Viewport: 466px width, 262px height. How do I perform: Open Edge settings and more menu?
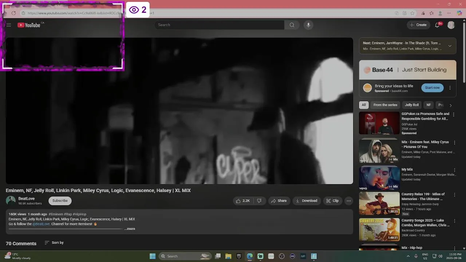coord(449,13)
